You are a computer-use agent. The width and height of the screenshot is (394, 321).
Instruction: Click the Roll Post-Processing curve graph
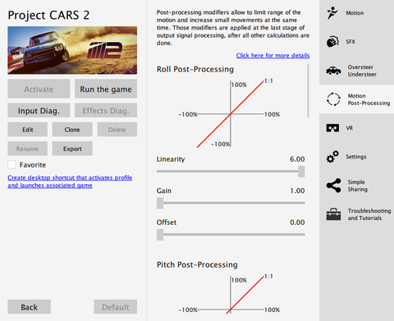230,113
